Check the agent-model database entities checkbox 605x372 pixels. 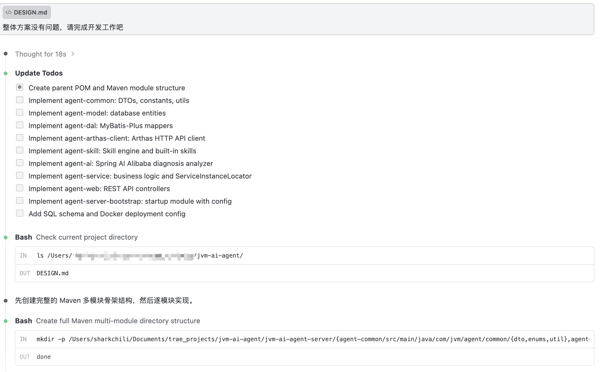pyautogui.click(x=20, y=113)
